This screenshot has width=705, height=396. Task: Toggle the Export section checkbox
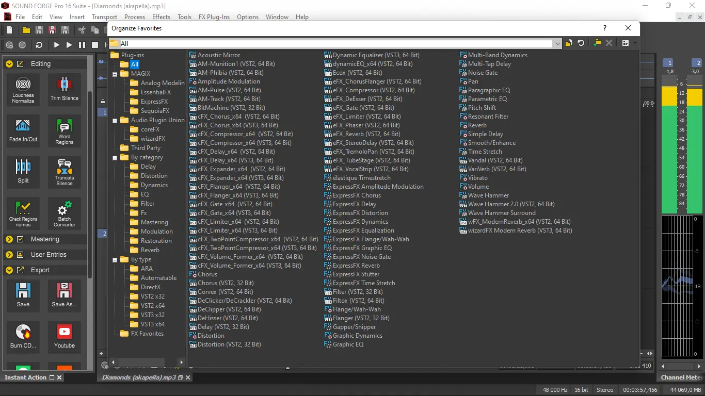pyautogui.click(x=21, y=270)
